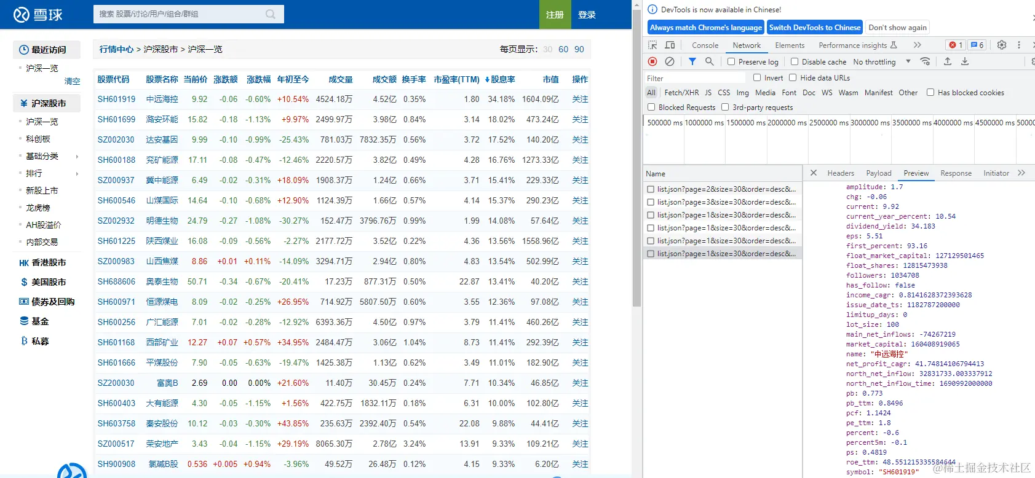Click the bond icon for 债券及回购
Image resolution: width=1035 pixels, height=478 pixels.
24,302
